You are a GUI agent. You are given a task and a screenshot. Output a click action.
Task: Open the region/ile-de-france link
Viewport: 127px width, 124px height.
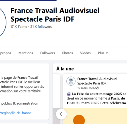[16, 113]
